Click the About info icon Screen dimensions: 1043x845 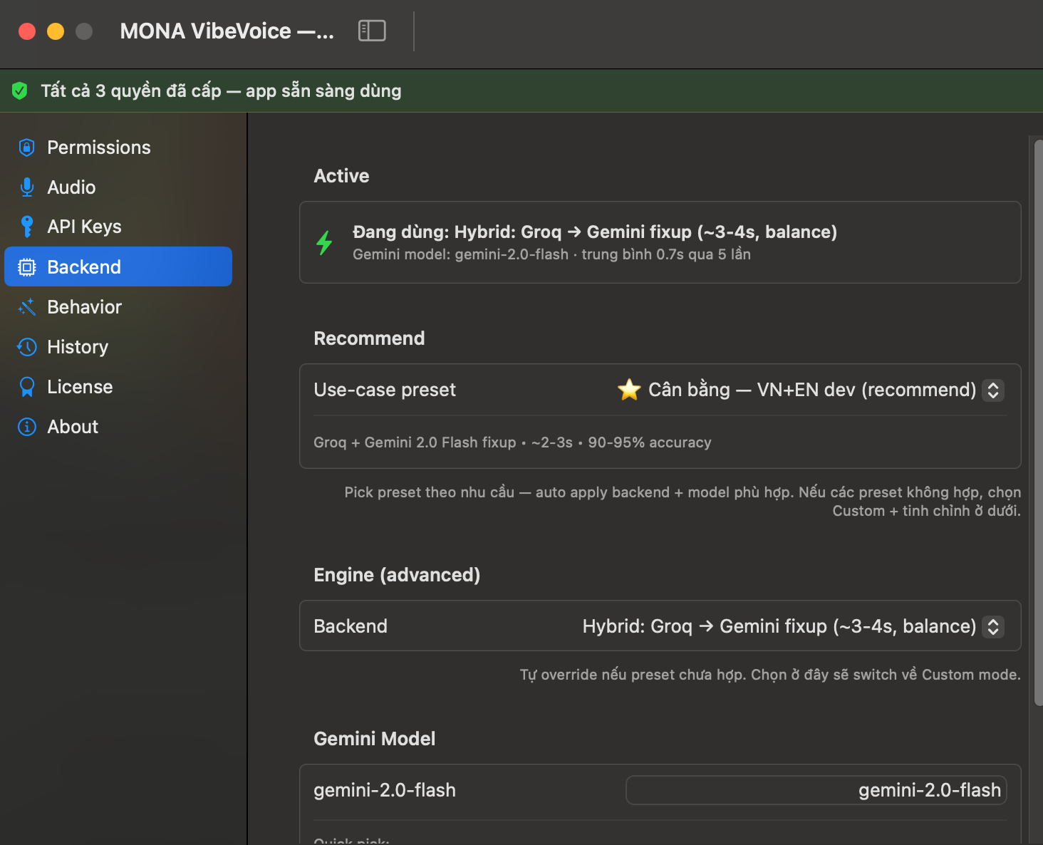pos(26,427)
